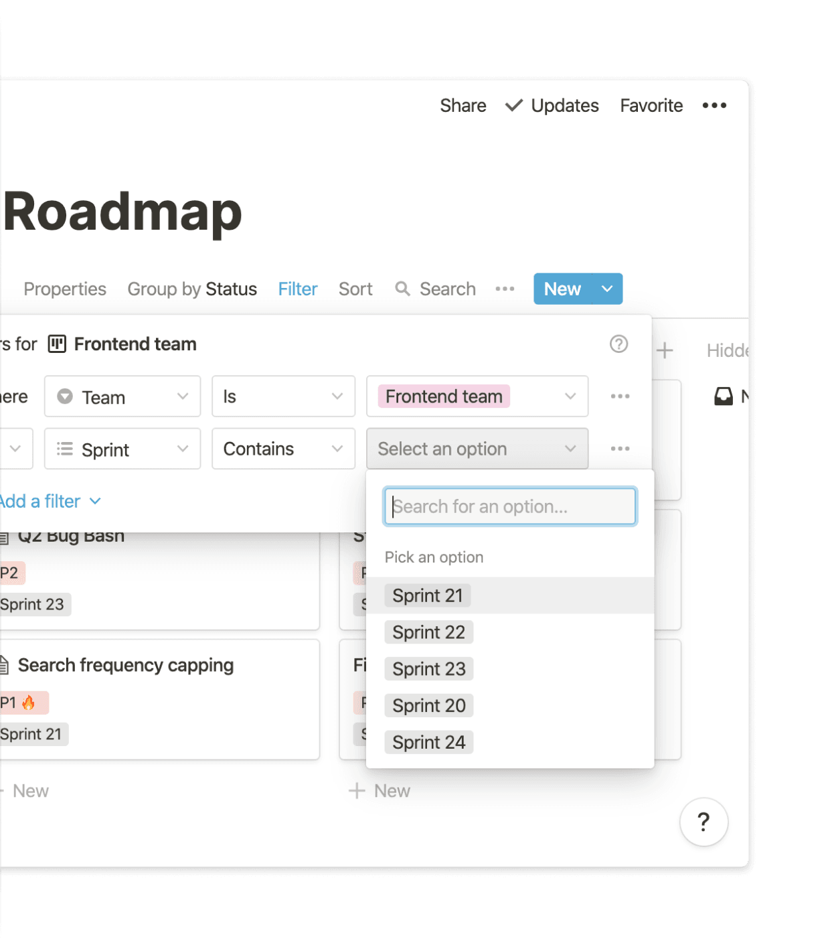Viewport: 830px width, 947px height.
Task: Click the Search for an option input field
Action: click(x=509, y=506)
